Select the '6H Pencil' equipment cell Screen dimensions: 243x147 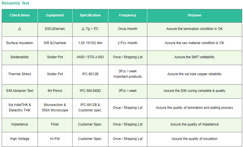click(55, 91)
